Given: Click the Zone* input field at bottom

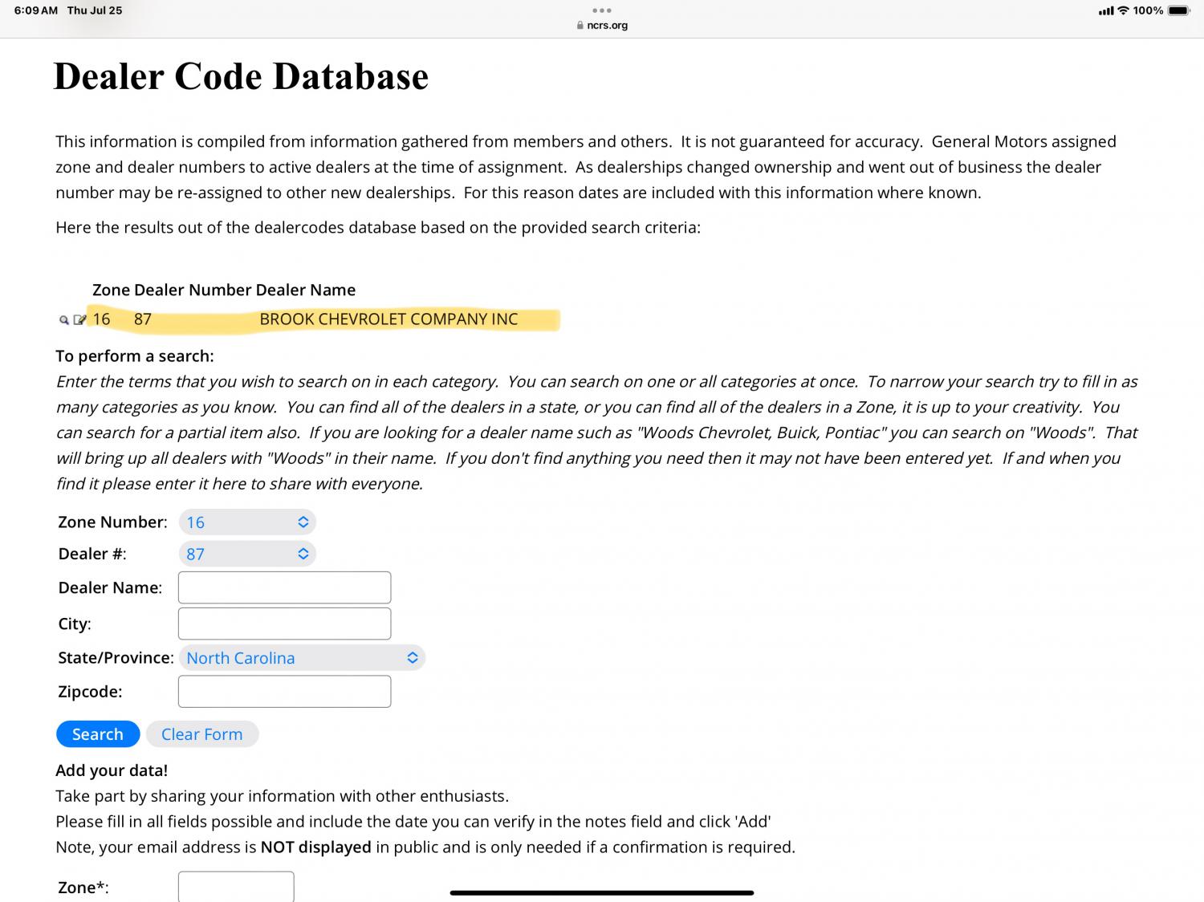Looking at the screenshot, I should click(236, 886).
